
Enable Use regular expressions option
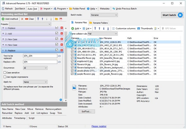coord(5,76)
